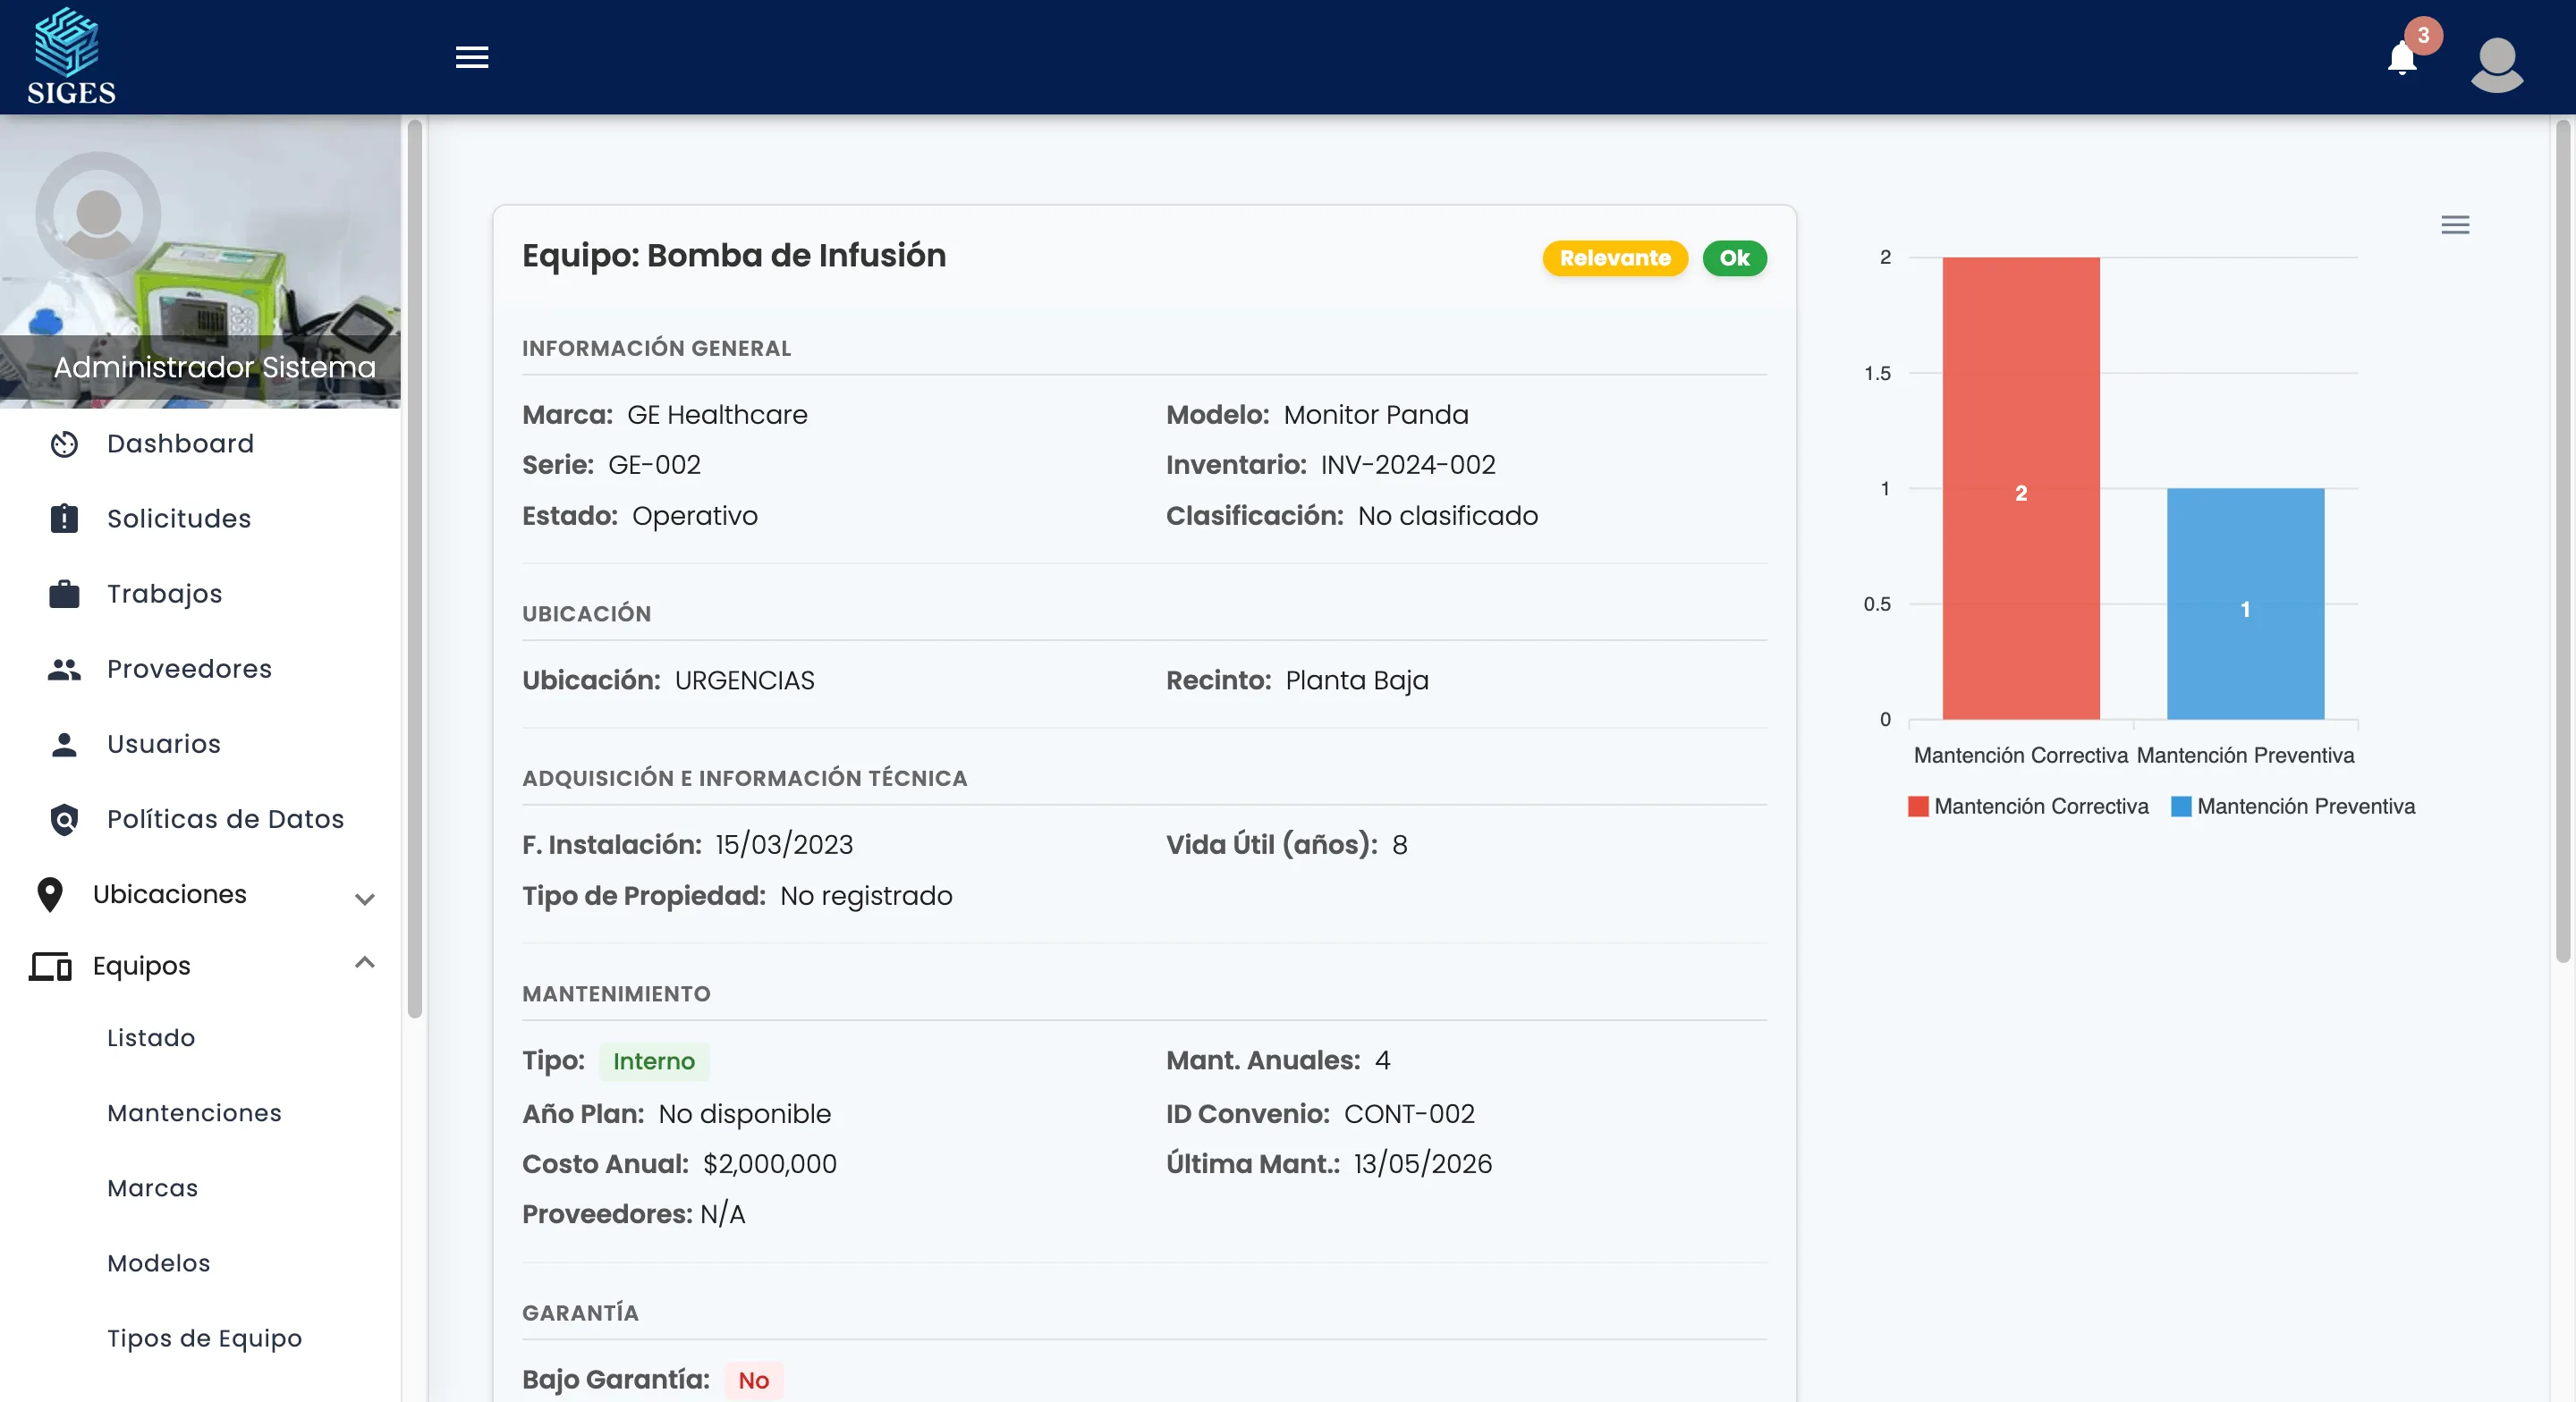Open the chart options menu icon
2576x1402 pixels.
click(2455, 225)
